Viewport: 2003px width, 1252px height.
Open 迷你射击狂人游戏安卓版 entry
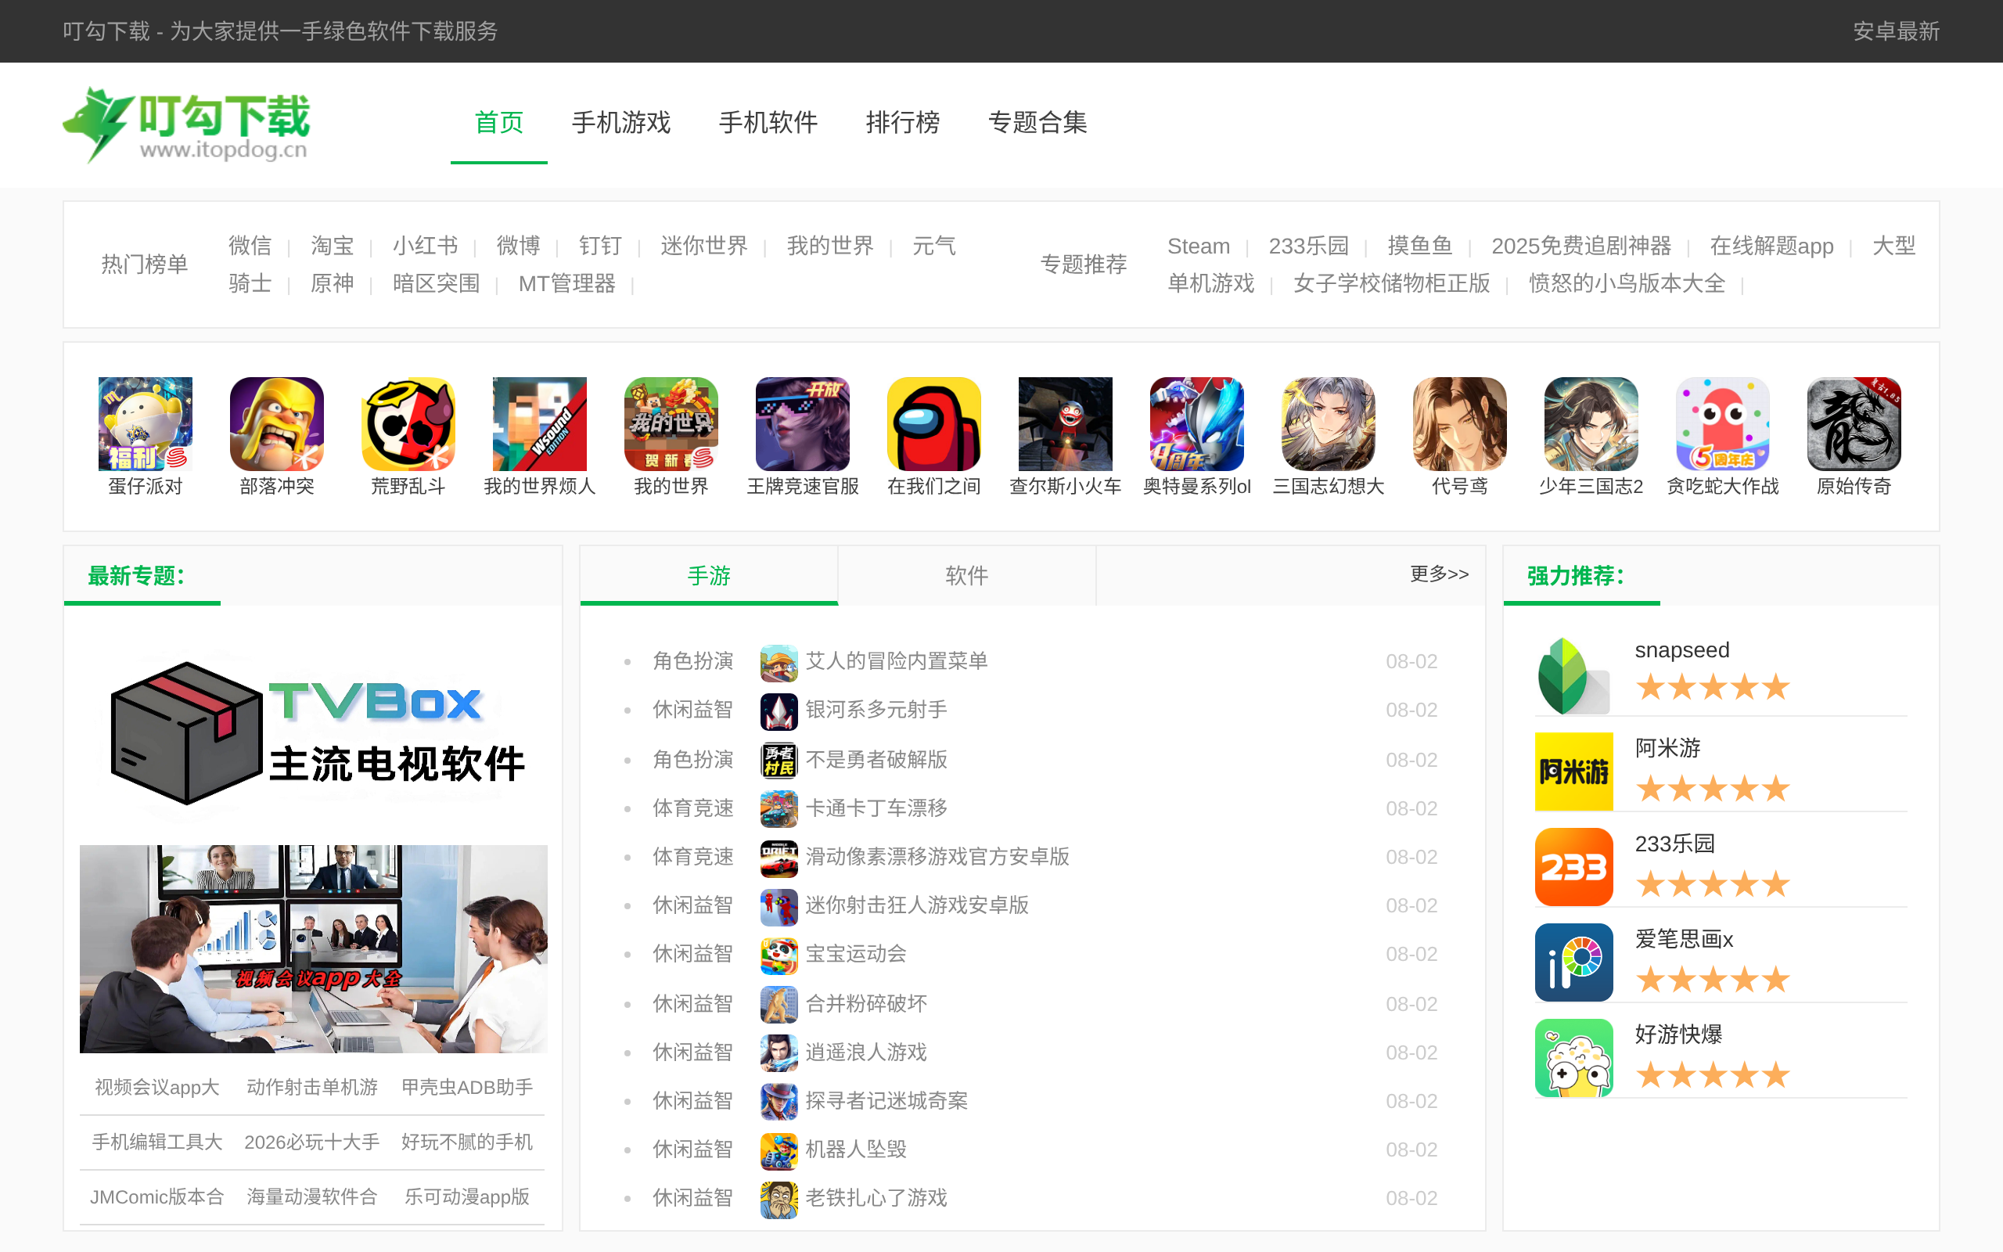tap(917, 905)
